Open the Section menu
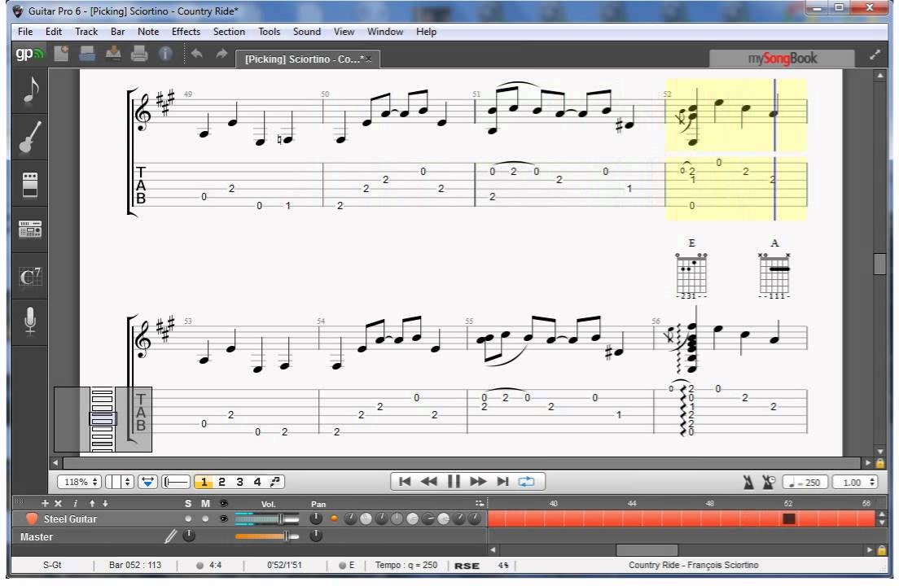 [229, 32]
